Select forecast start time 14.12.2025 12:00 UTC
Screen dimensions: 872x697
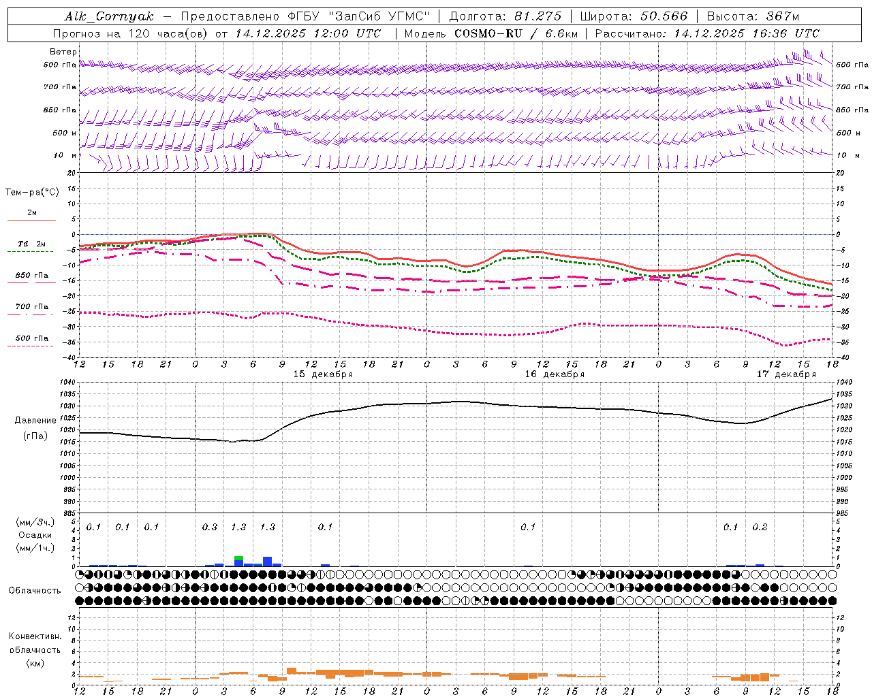(x=308, y=33)
